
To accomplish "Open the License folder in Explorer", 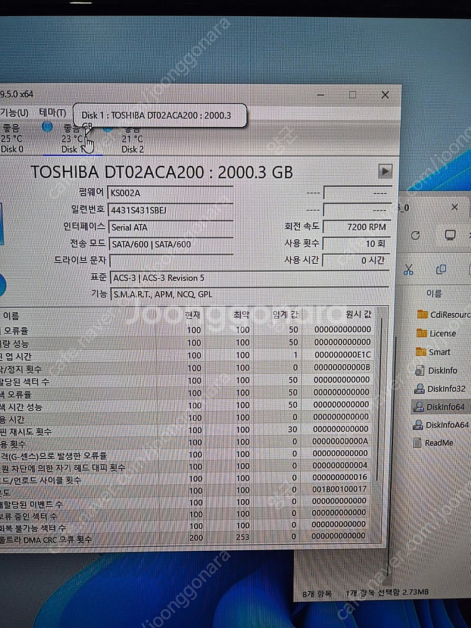I will (x=436, y=333).
